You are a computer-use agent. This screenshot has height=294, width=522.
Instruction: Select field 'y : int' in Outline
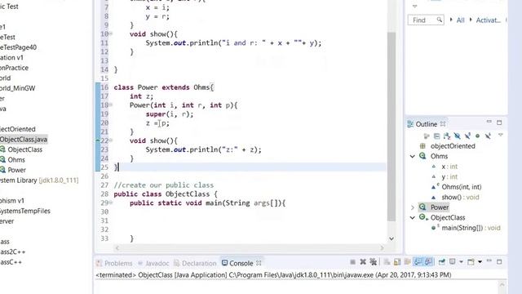pyautogui.click(x=449, y=176)
